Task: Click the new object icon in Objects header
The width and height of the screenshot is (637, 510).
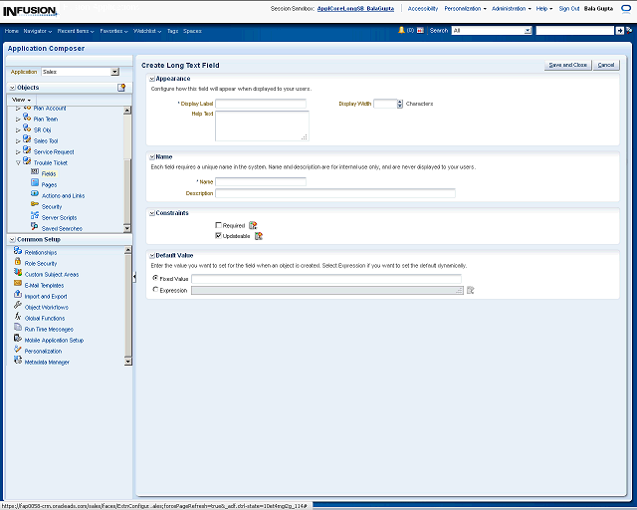Action: [x=121, y=88]
